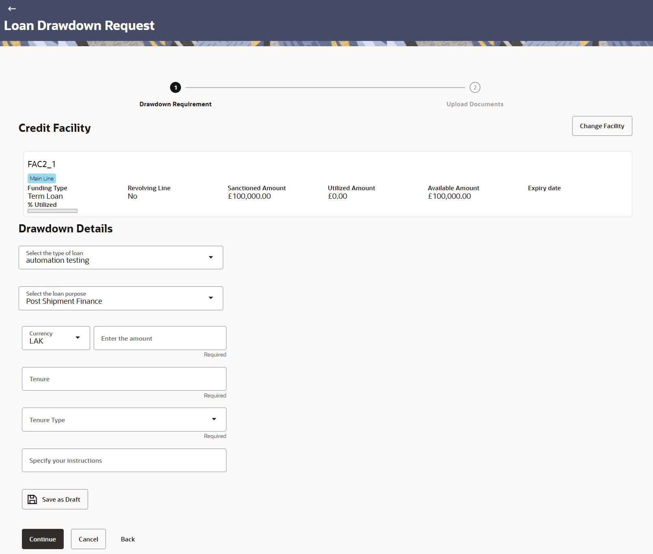Open the loan purpose dropdown
The height and width of the screenshot is (554, 653).
click(x=121, y=298)
